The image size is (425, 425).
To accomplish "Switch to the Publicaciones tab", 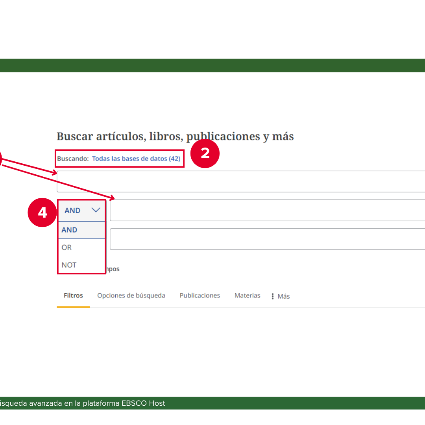I will point(200,295).
